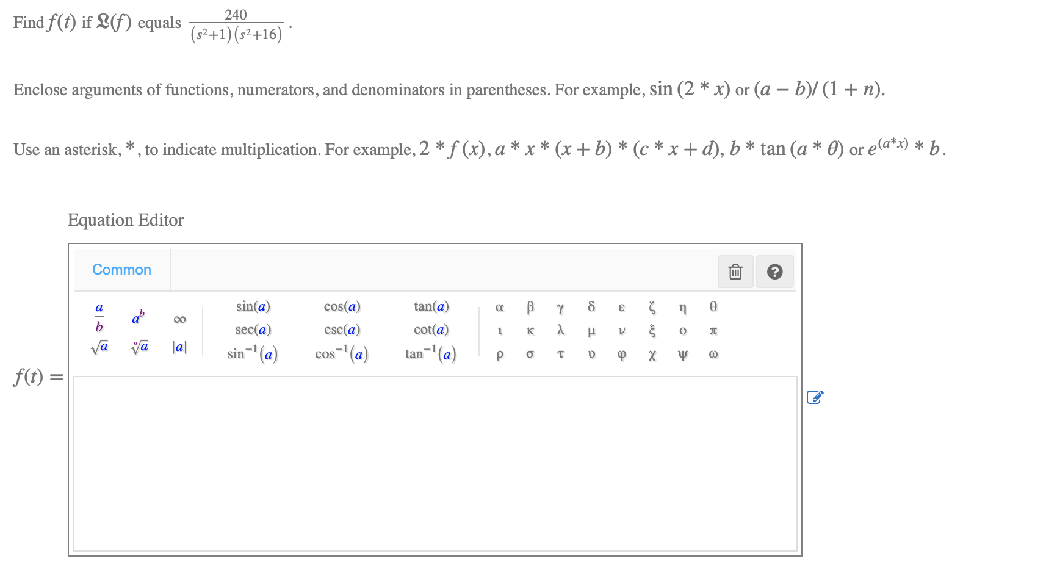Screen dimensions: 1046x570
Task: Insert the inverse sine function
Action: pos(252,354)
